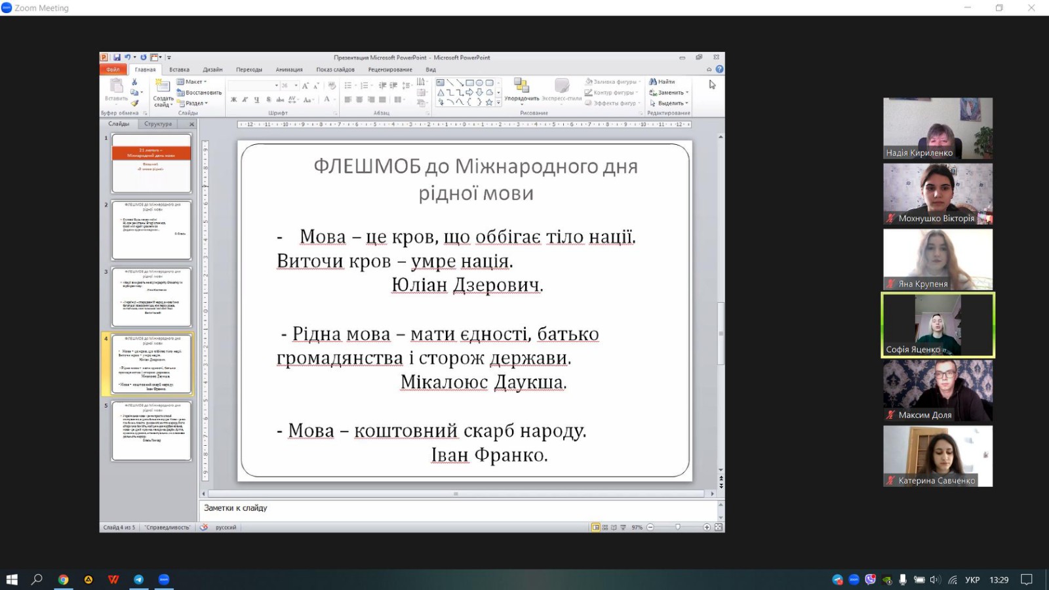The height and width of the screenshot is (590, 1049).
Task: Click fit slide to window icon
Action: tap(719, 527)
